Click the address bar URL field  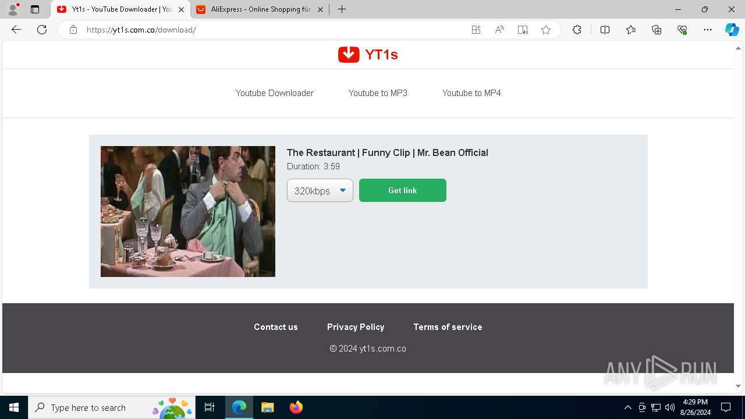tap(274, 30)
